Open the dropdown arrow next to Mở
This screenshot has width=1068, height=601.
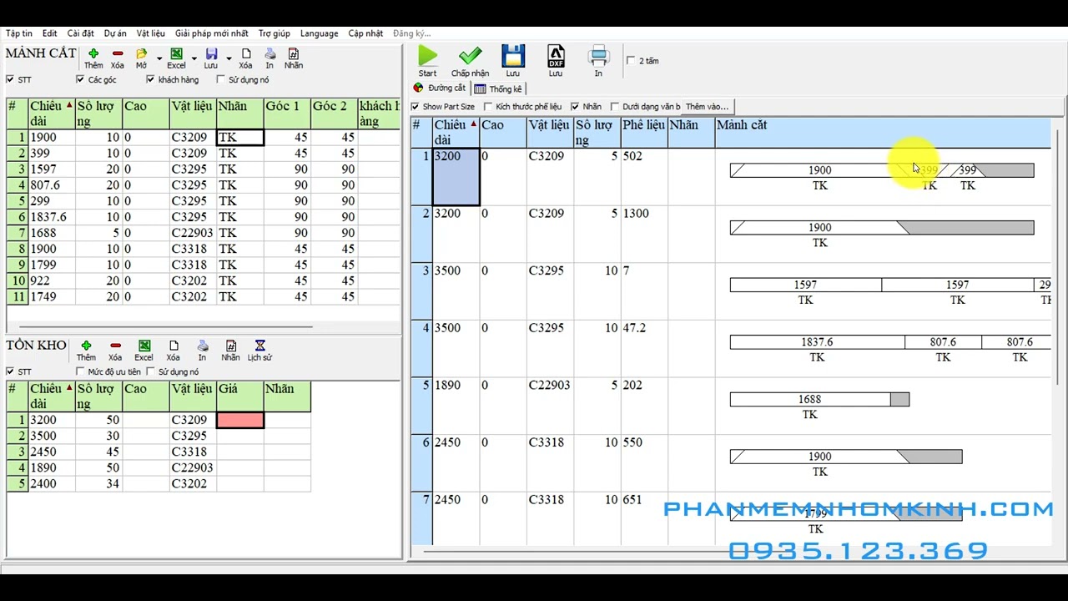(x=158, y=58)
